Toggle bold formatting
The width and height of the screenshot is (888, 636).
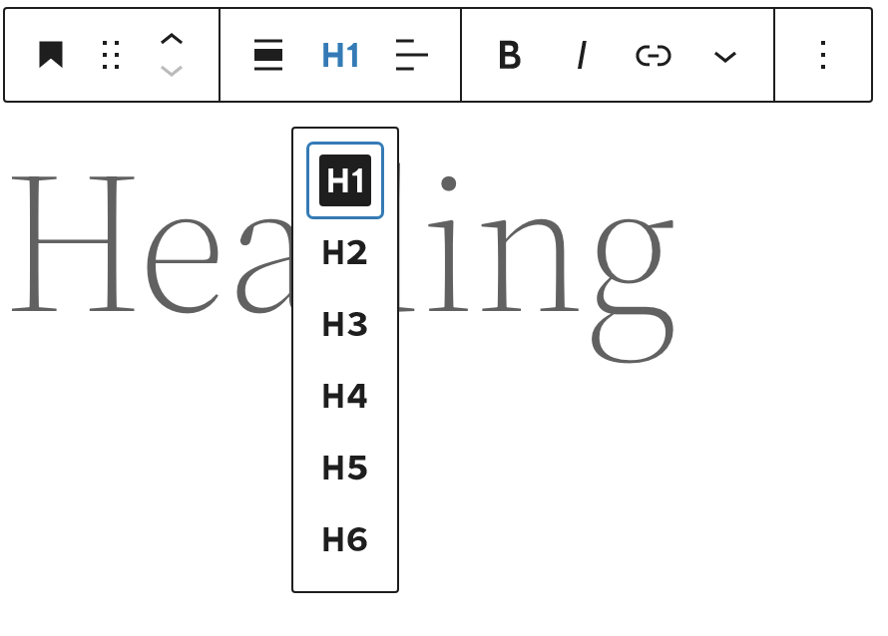pos(509,55)
